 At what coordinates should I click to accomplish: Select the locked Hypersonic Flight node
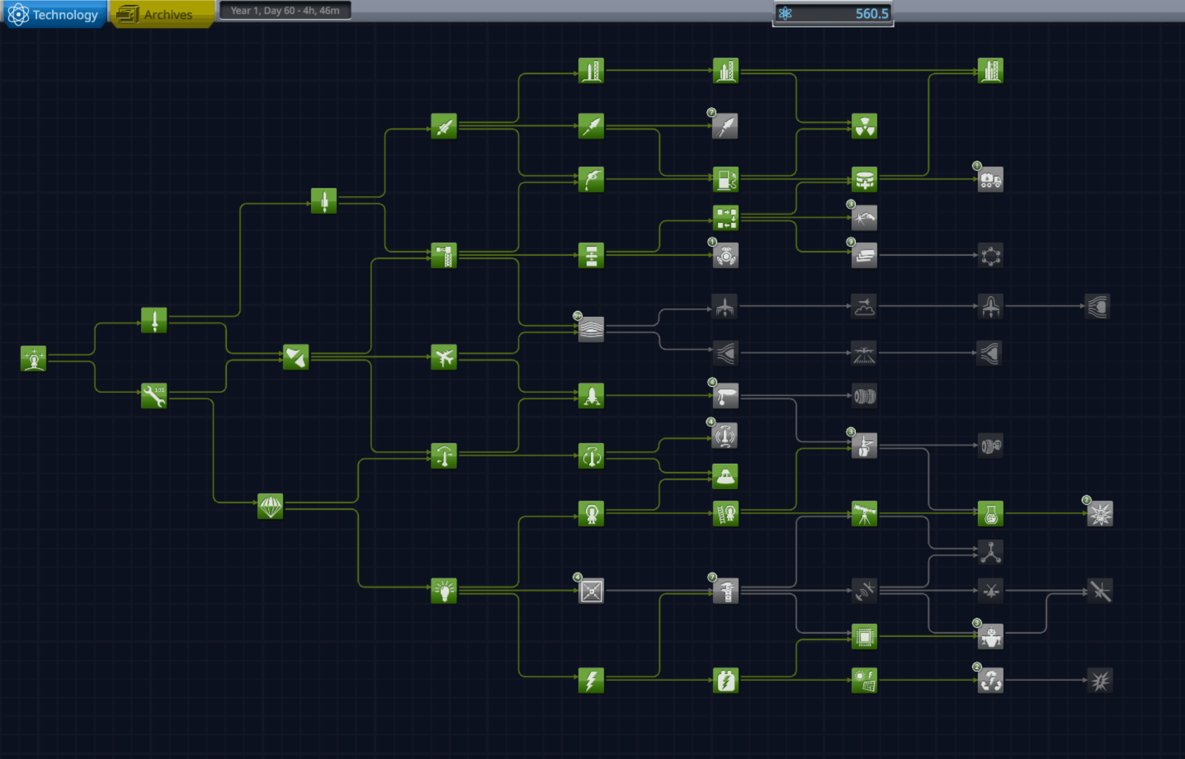click(990, 306)
